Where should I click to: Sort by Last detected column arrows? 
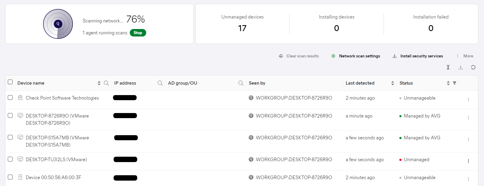393,83
